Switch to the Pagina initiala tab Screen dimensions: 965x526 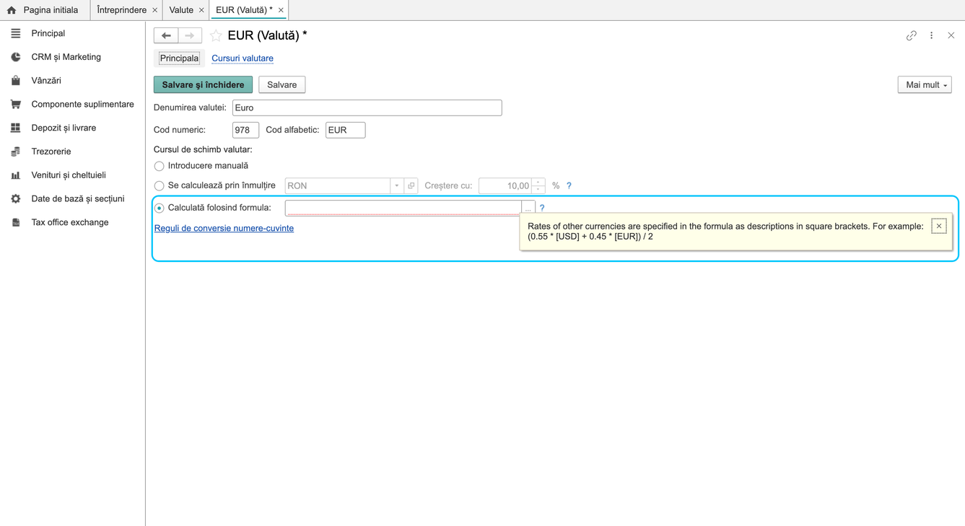[x=45, y=10]
